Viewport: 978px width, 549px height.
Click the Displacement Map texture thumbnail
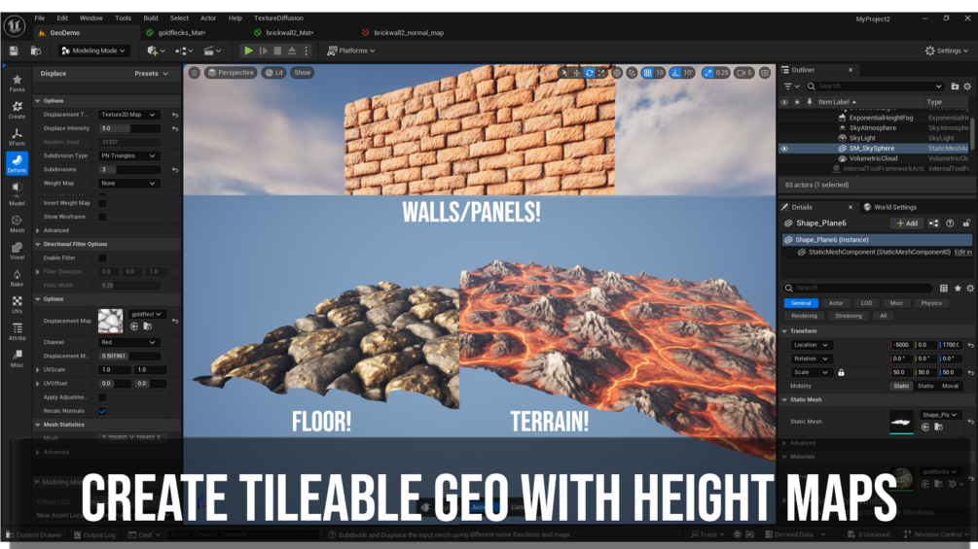[110, 322]
